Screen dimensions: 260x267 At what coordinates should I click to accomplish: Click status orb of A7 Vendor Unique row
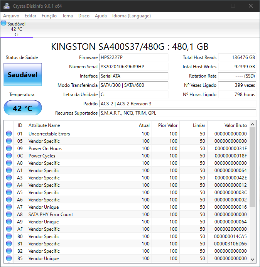coord(9,207)
